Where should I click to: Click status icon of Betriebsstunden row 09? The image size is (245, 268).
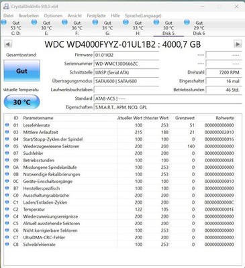(7, 160)
